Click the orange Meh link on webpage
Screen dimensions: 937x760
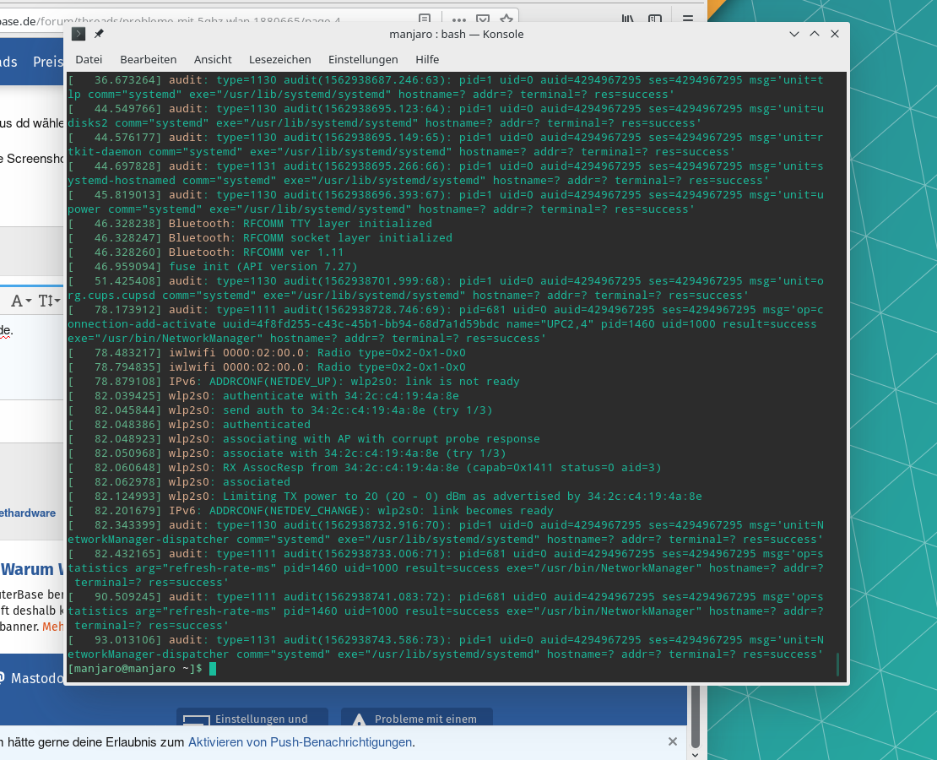click(52, 627)
